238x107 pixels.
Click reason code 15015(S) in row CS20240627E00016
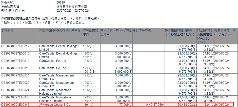(x=89, y=57)
